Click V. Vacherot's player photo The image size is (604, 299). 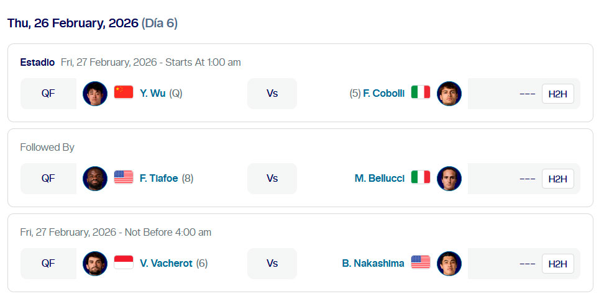click(x=95, y=264)
